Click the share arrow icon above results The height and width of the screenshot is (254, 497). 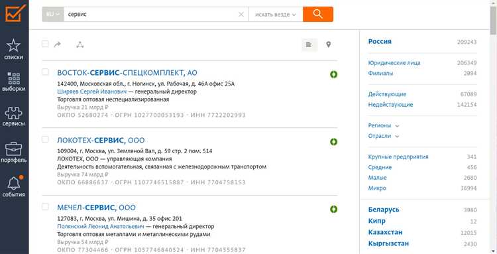point(58,44)
